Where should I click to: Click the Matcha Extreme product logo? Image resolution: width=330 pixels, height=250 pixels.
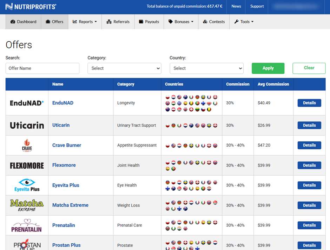[27, 205]
